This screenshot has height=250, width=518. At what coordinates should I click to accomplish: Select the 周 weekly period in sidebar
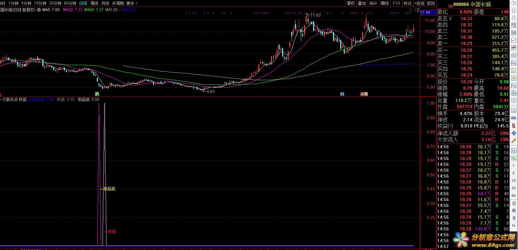click(513, 211)
